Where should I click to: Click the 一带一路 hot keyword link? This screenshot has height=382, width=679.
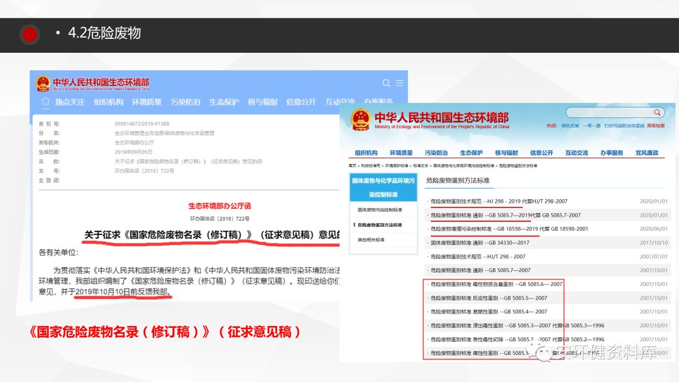pyautogui.click(x=592, y=126)
